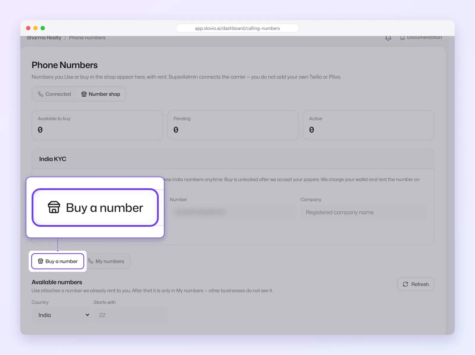Open the Documentation link
Viewport: 475px width, 355px height.
pos(421,38)
